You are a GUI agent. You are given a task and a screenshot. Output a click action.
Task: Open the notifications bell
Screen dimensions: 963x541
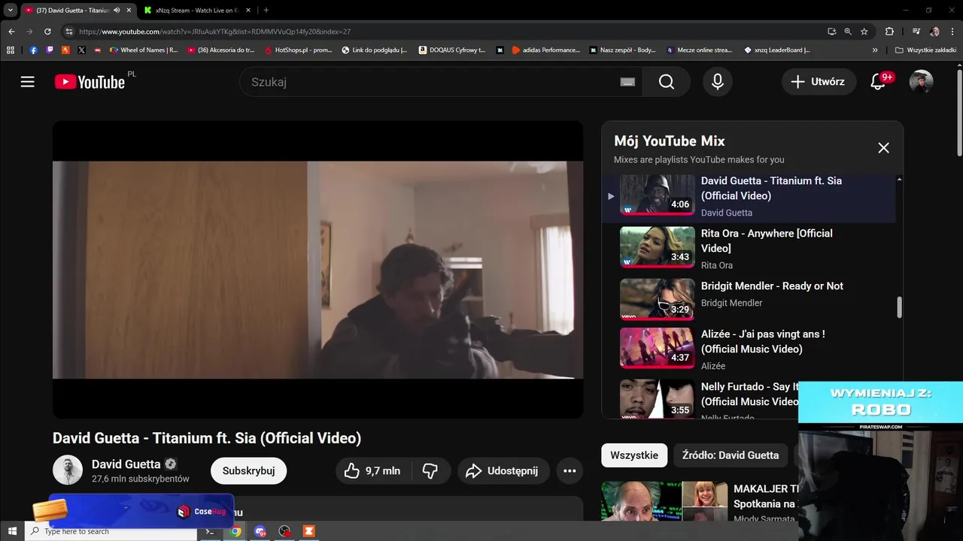(x=878, y=82)
